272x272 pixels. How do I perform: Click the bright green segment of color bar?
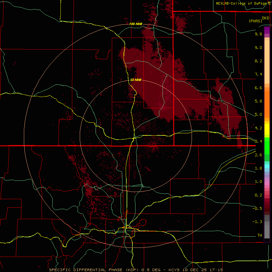(267, 146)
